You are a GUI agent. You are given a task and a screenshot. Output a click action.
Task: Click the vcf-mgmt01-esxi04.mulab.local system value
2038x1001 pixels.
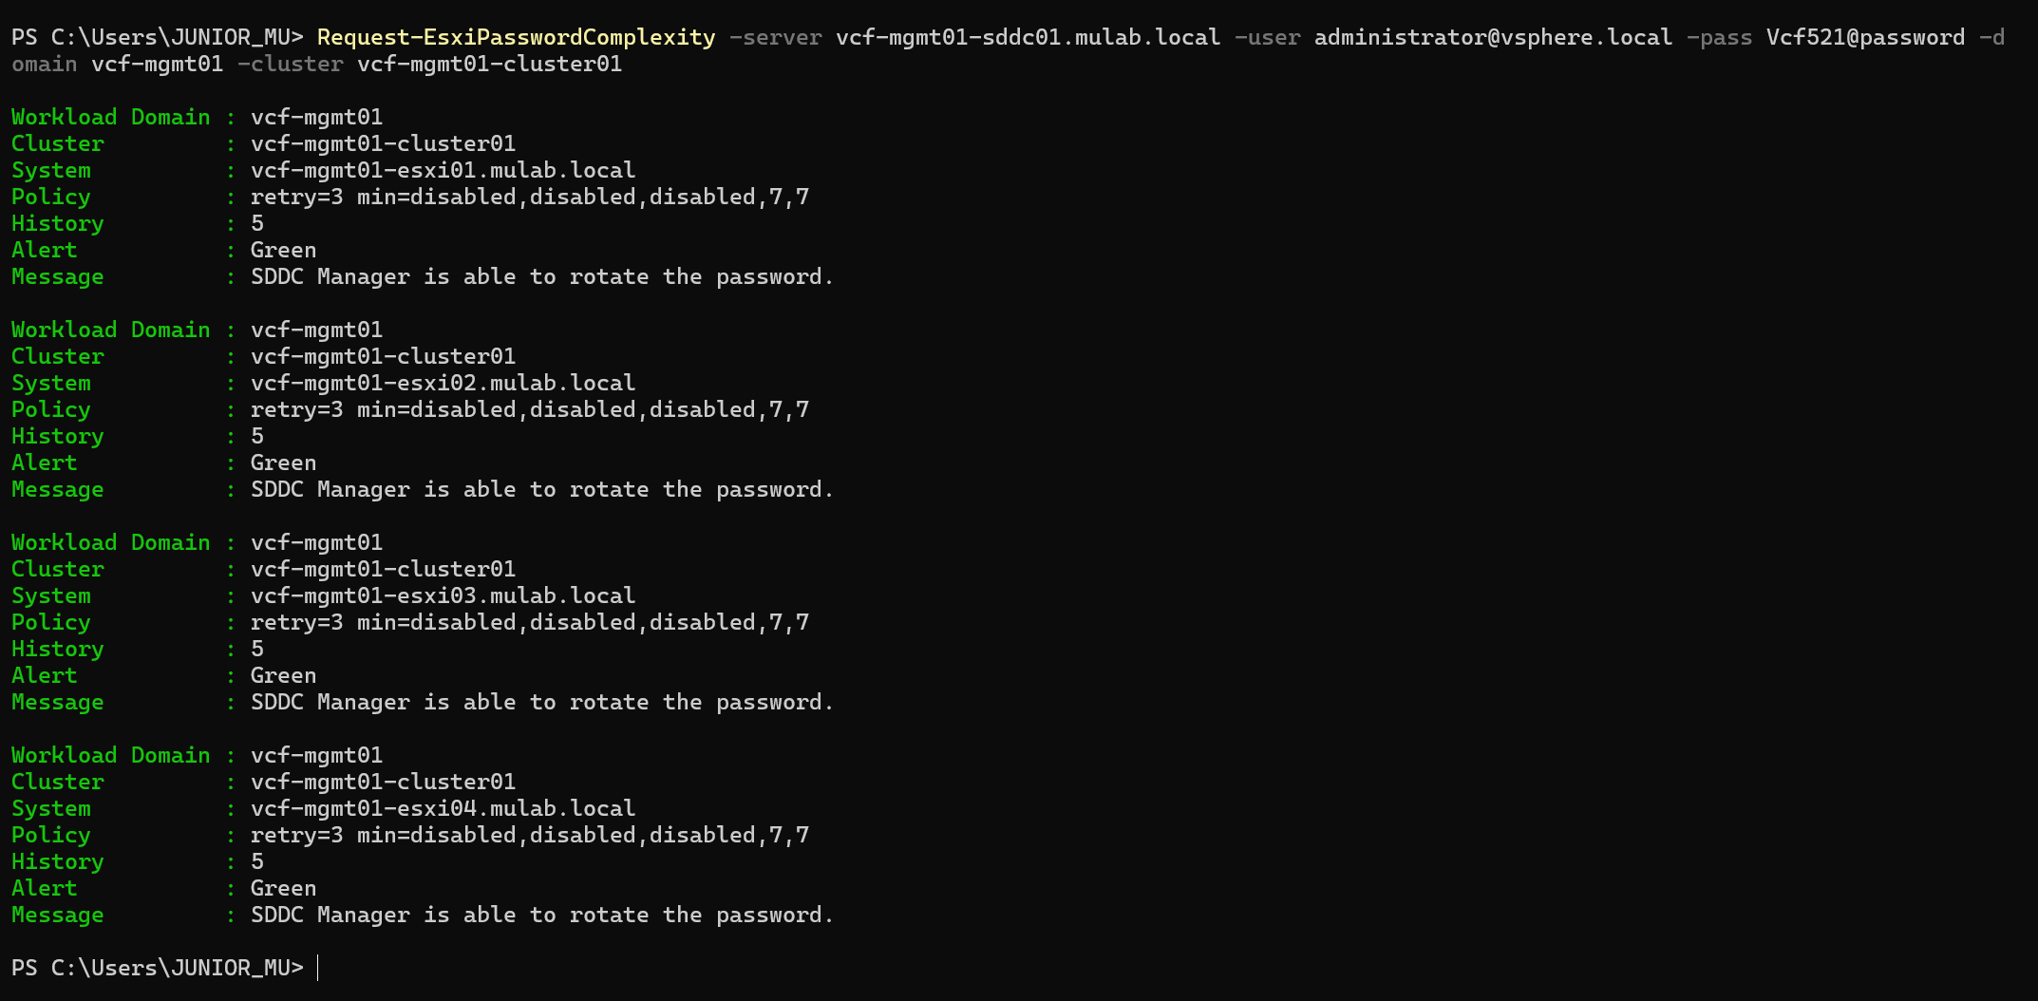[x=443, y=808]
